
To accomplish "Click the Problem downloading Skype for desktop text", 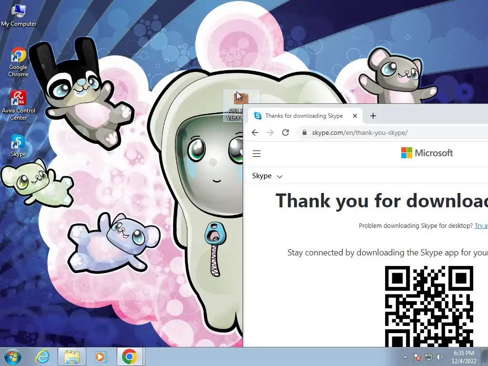I will (x=416, y=225).
